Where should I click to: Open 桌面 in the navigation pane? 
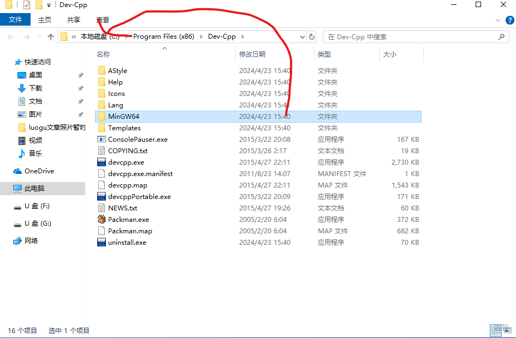point(35,75)
